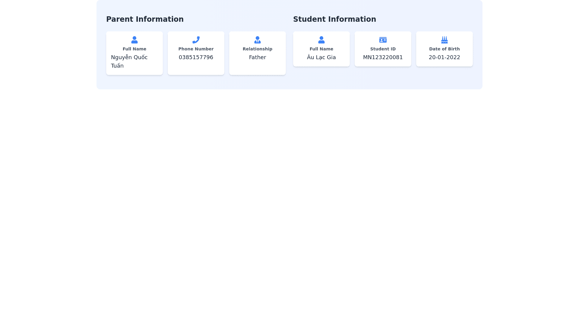Click the Relationship person-with-tie icon
This screenshot has height=326, width=579.
coord(257,40)
